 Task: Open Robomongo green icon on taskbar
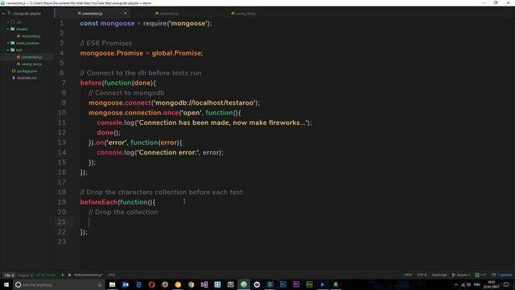pyautogui.click(x=336, y=284)
